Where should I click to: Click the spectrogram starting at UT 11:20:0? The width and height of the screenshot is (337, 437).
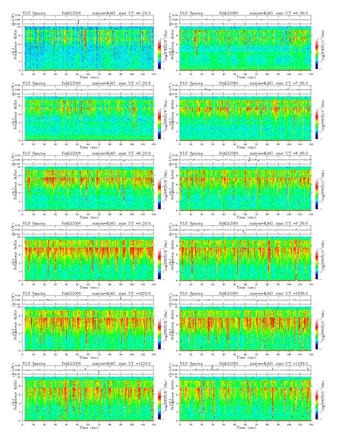coord(88,399)
